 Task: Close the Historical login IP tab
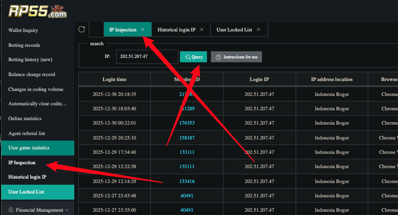point(201,29)
